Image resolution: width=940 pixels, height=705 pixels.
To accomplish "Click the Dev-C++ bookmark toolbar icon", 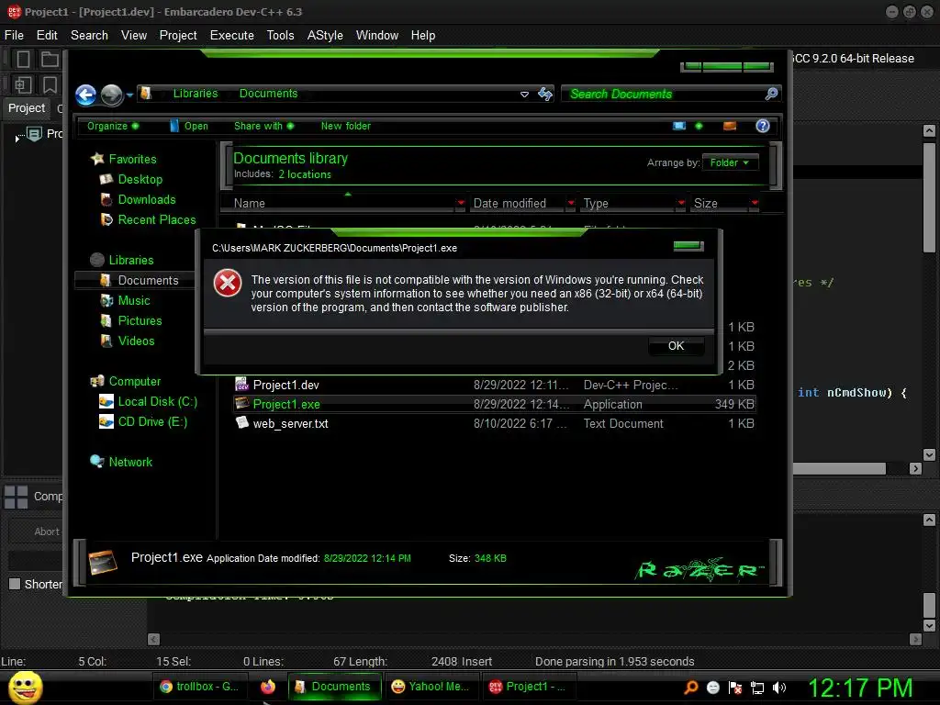I will pyautogui.click(x=50, y=84).
